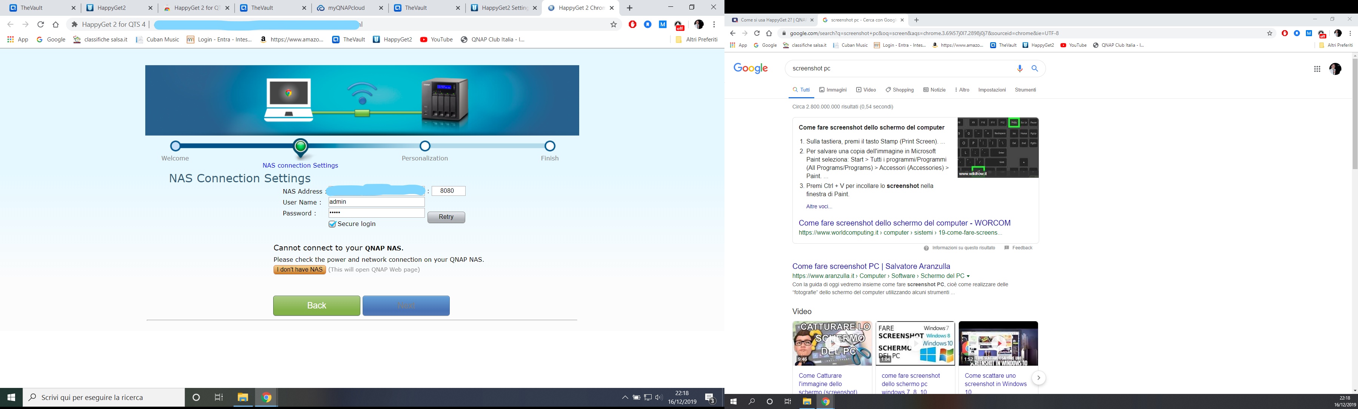Open Cortana circle on left taskbar
1358x409 pixels.
click(x=196, y=397)
